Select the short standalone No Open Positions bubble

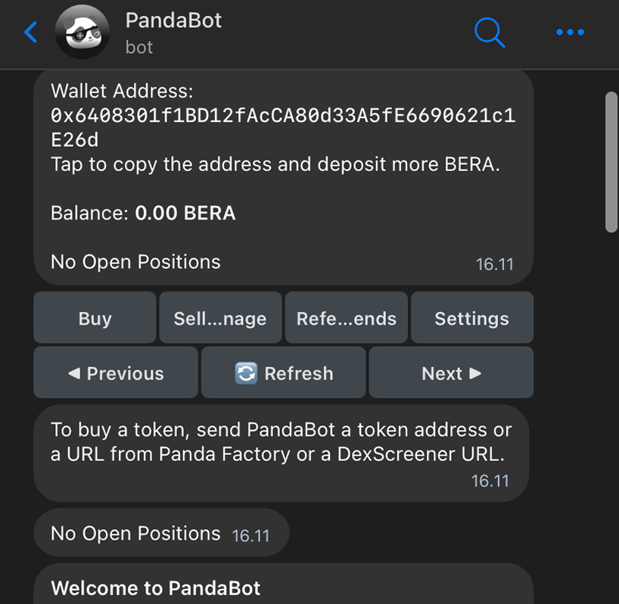pos(160,534)
